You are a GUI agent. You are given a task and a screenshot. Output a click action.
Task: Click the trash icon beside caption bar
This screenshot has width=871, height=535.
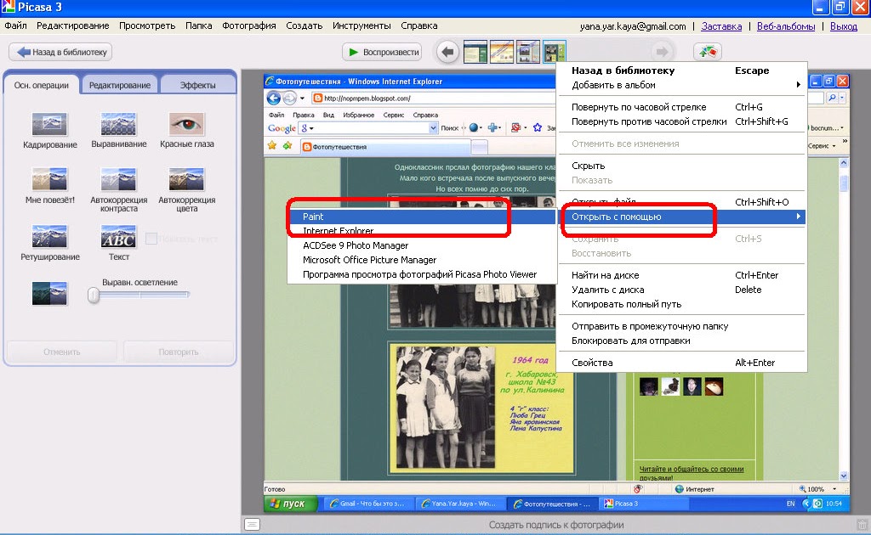click(862, 525)
